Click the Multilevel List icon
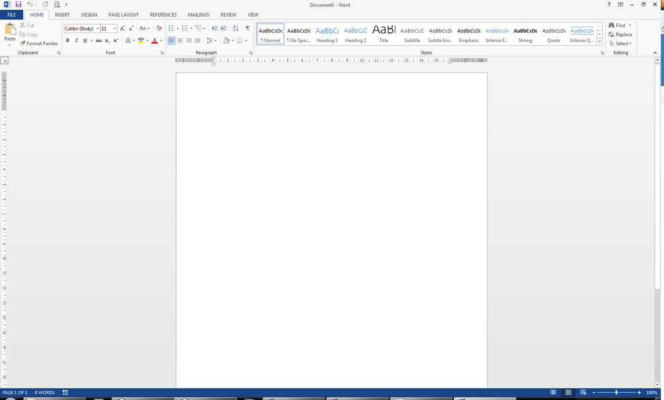 (x=198, y=29)
